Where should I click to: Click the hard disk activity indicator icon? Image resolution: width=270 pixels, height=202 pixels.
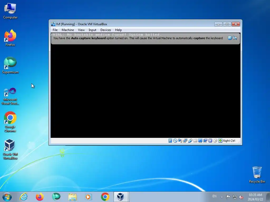(x=170, y=141)
